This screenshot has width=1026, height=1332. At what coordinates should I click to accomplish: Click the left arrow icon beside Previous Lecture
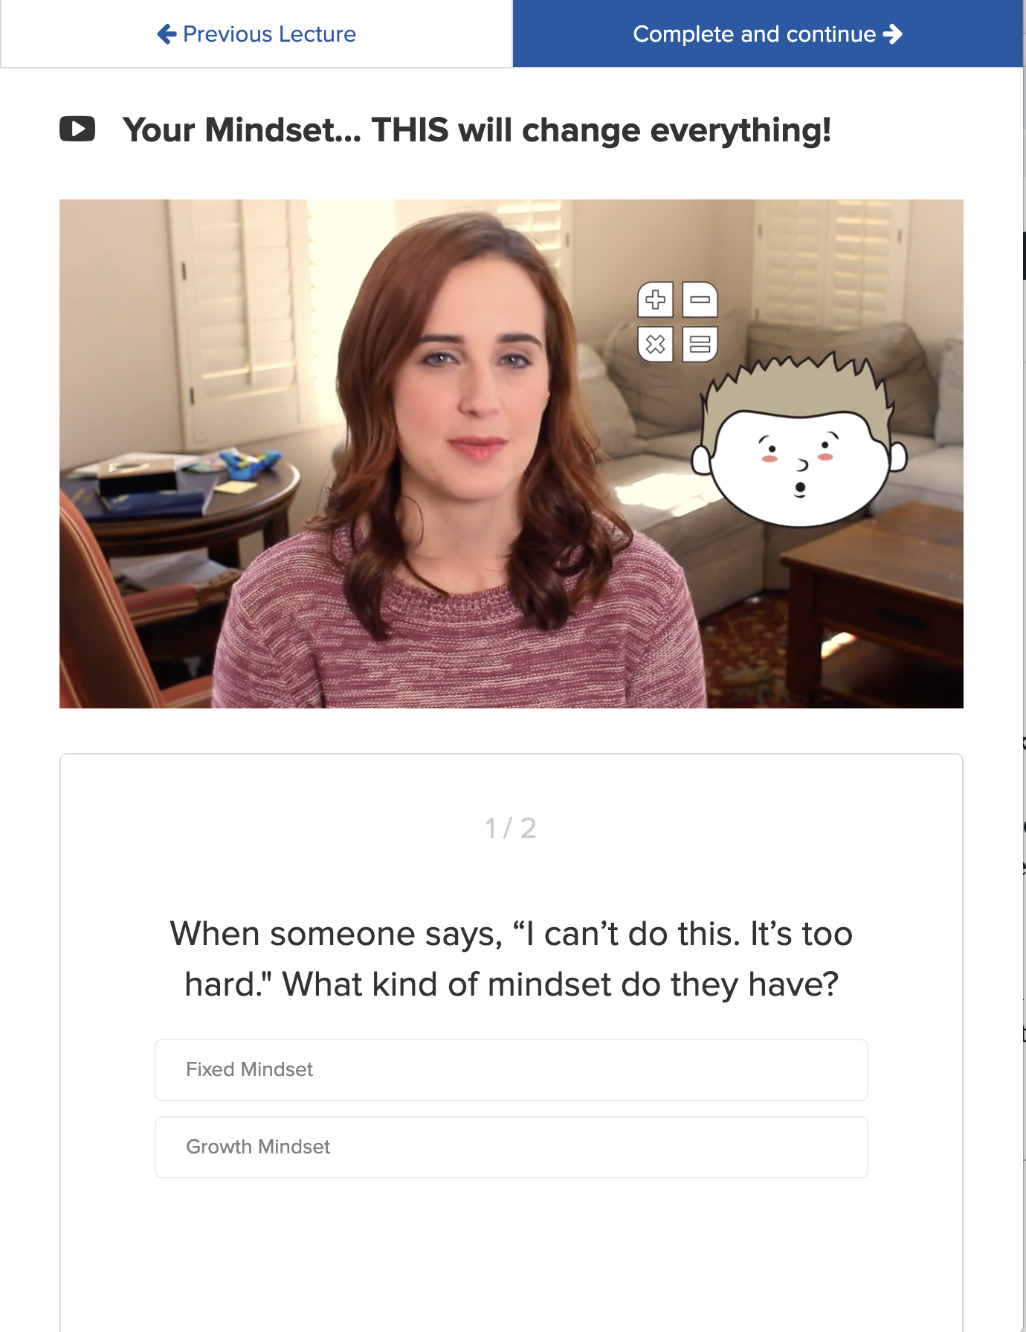167,34
